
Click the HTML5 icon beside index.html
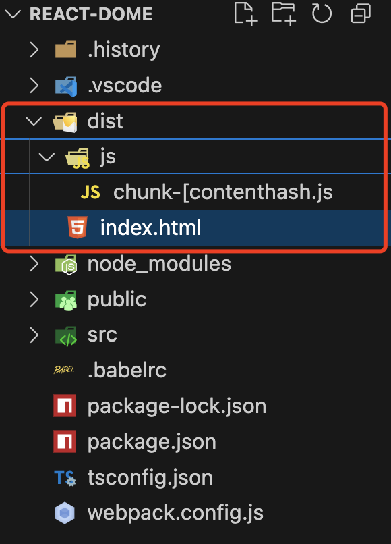click(x=76, y=227)
